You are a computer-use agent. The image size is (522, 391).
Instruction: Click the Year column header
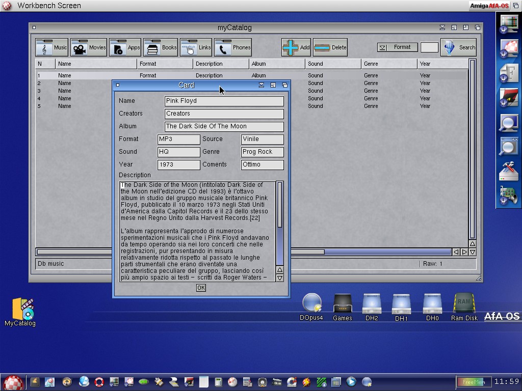click(442, 64)
